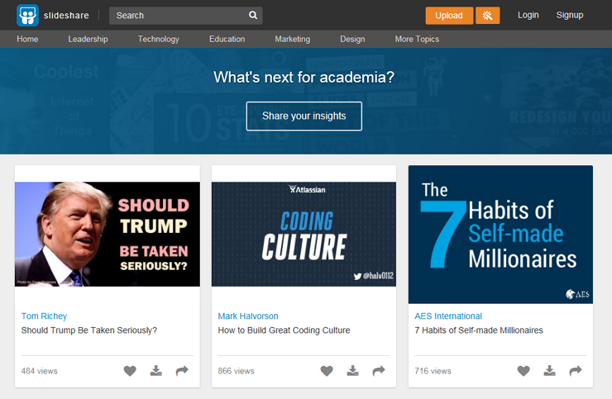Image resolution: width=612 pixels, height=399 pixels.
Task: Click the Signup link
Action: click(x=570, y=15)
